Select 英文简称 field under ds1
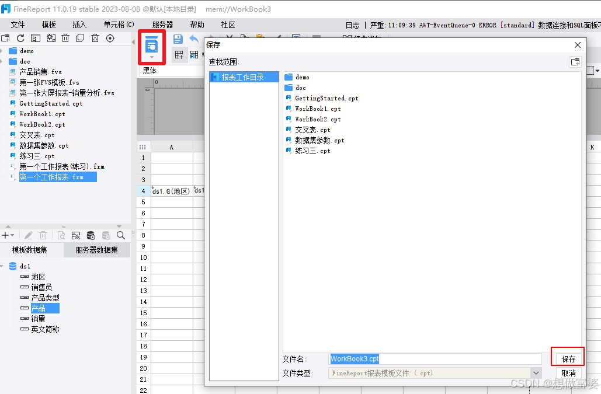 click(x=45, y=329)
